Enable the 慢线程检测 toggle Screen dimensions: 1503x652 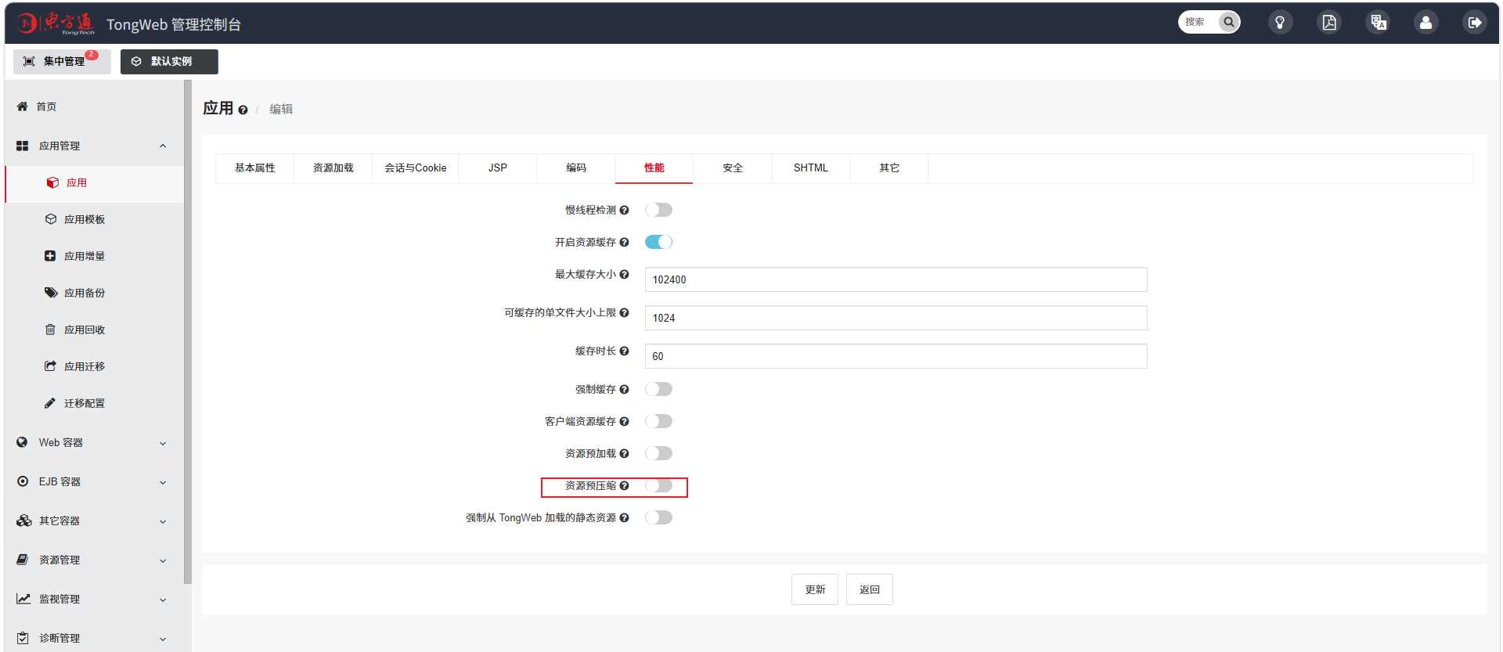coord(658,210)
